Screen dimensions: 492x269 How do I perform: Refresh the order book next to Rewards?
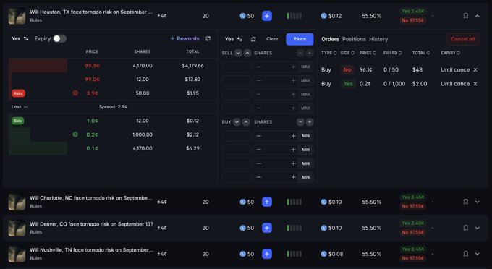click(208, 38)
